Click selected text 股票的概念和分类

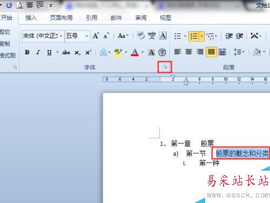click(242, 153)
